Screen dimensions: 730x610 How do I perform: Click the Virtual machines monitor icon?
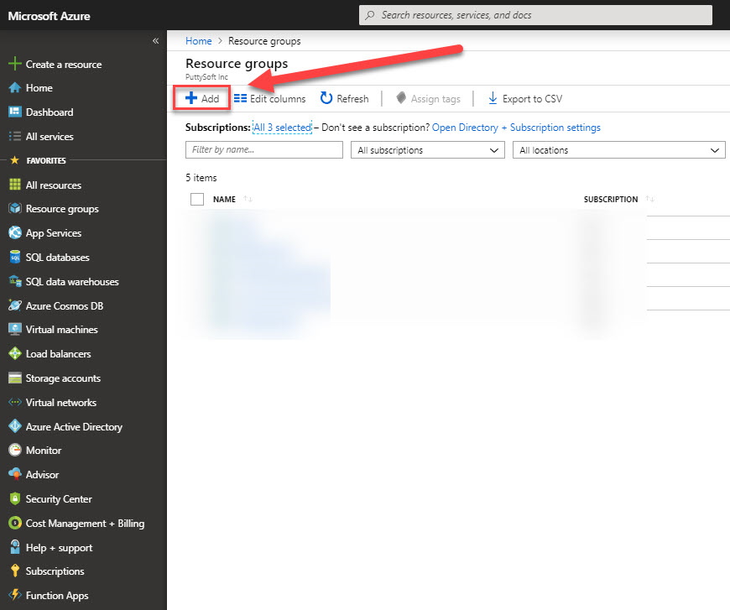[x=15, y=329]
